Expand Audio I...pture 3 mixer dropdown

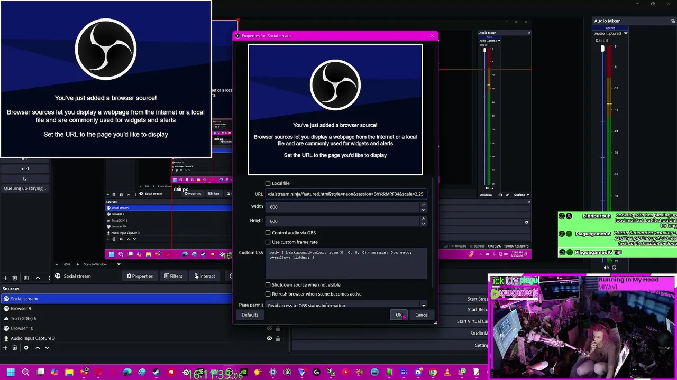click(x=626, y=33)
